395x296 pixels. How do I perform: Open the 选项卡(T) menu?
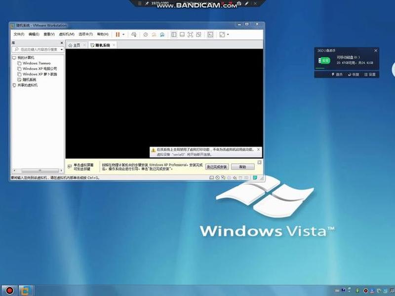85,34
